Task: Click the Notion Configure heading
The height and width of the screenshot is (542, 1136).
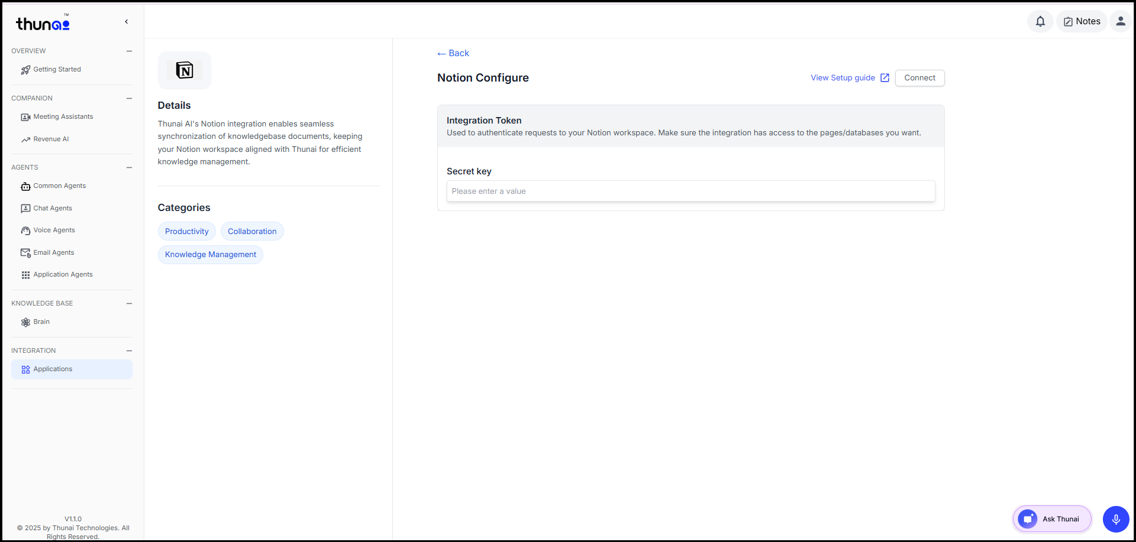Action: click(483, 78)
